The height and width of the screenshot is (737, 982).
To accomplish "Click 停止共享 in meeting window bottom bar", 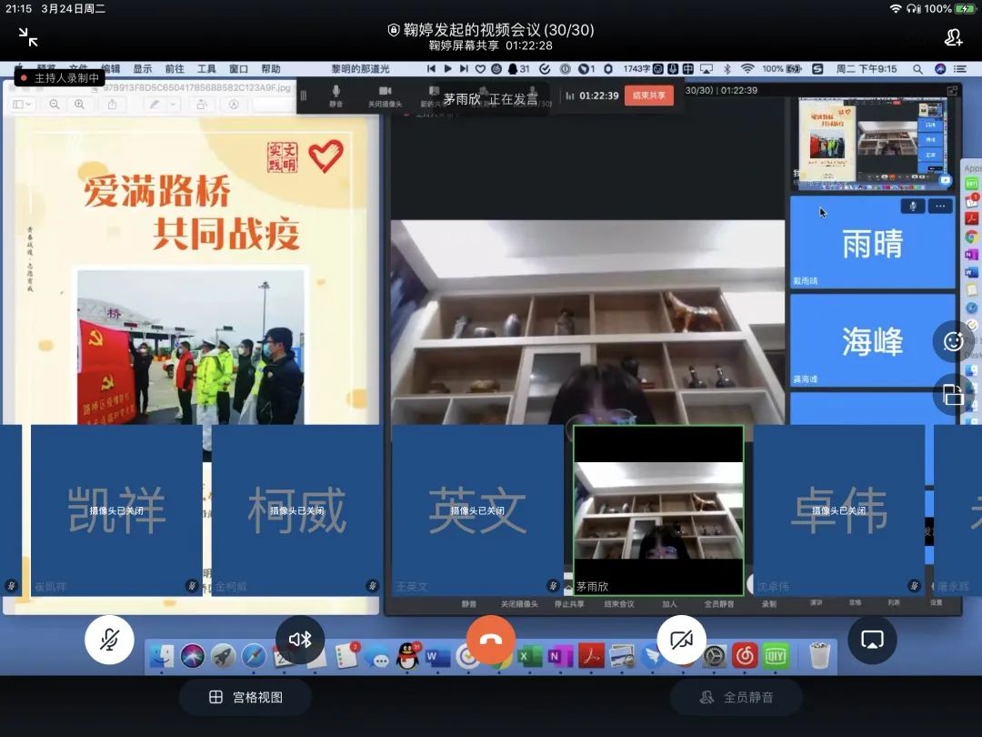I will (569, 604).
